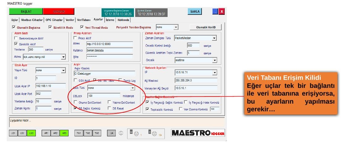
Task: Select the TM1 indicator box
Action: tap(79, 133)
